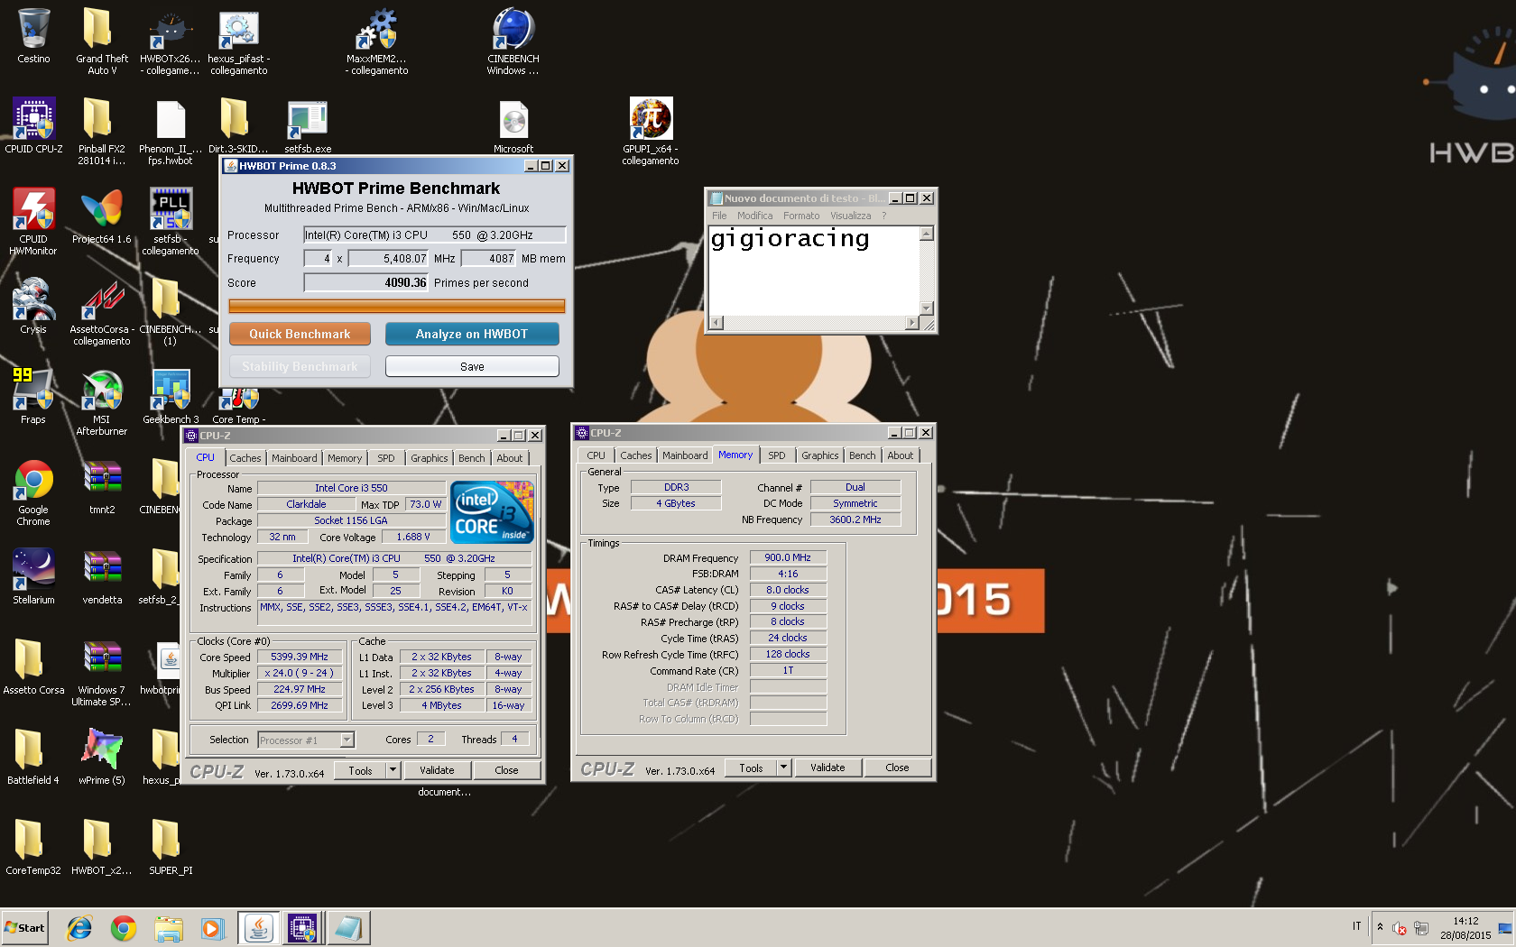Open Mainboard tab in left CPU-Z

tap(294, 458)
